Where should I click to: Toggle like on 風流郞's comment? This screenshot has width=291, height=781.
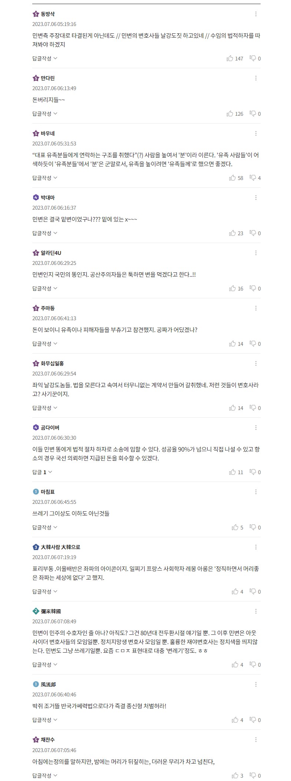pos(235,720)
